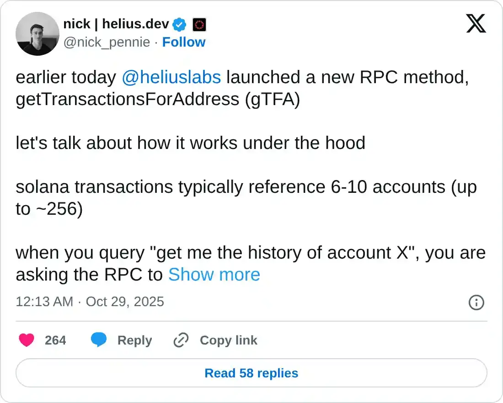Click the Copy link chain icon
Viewport: 503px width, 403px height.
pyautogui.click(x=181, y=340)
